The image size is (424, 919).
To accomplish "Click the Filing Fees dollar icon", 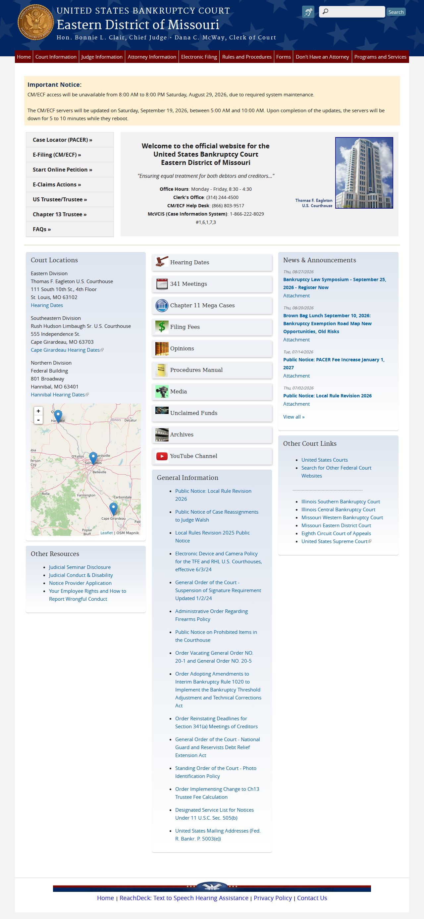I will coord(162,327).
